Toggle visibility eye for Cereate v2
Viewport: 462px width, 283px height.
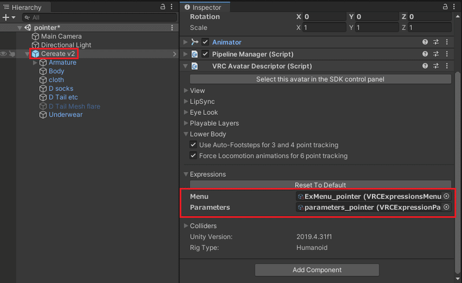pyautogui.click(x=3, y=54)
